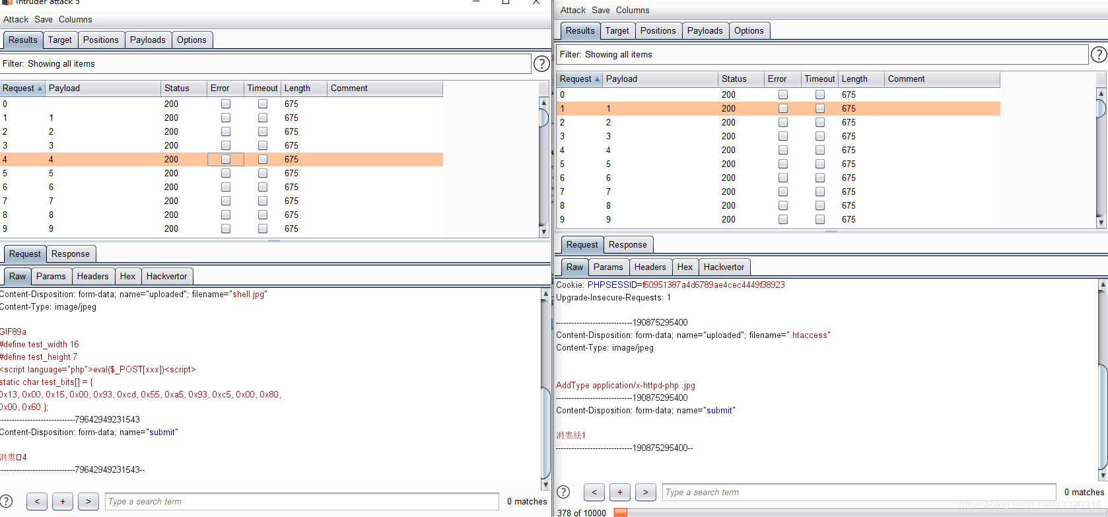Toggle Error checkbox for request 9 left window
The width and height of the screenshot is (1108, 517).
226,228
